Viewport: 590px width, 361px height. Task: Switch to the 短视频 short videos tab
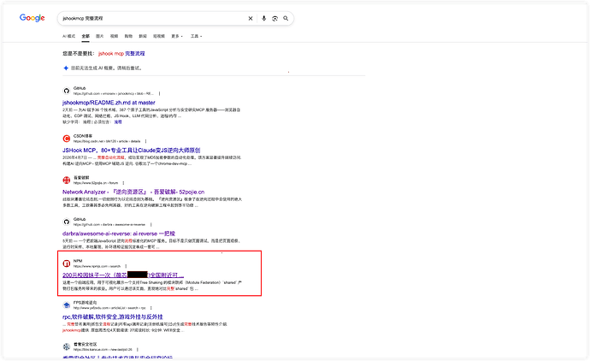tap(159, 36)
